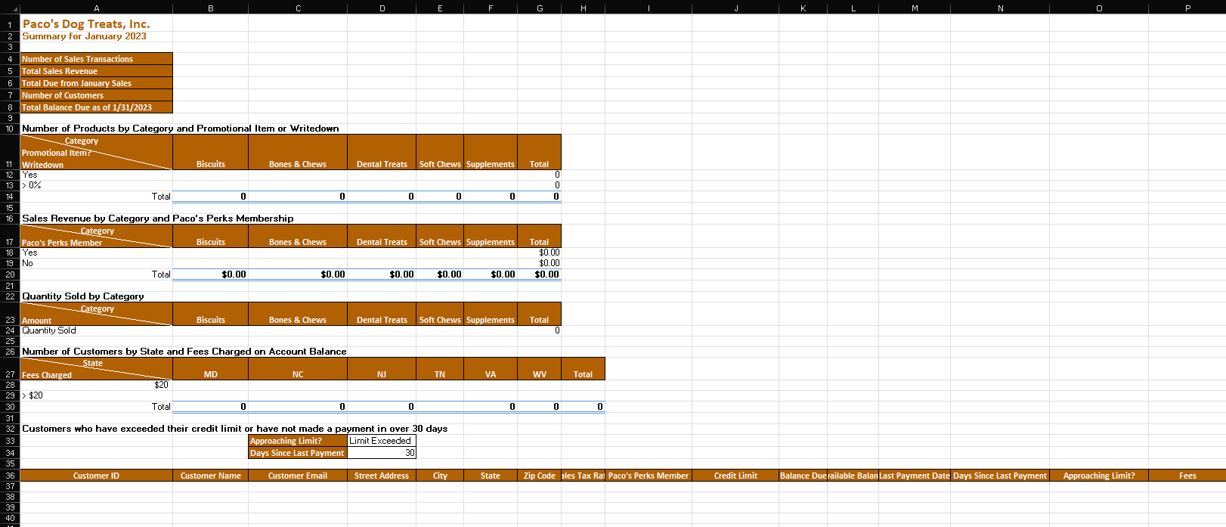
Task: Click the "Limit Exceeded" value cell
Action: coord(382,441)
